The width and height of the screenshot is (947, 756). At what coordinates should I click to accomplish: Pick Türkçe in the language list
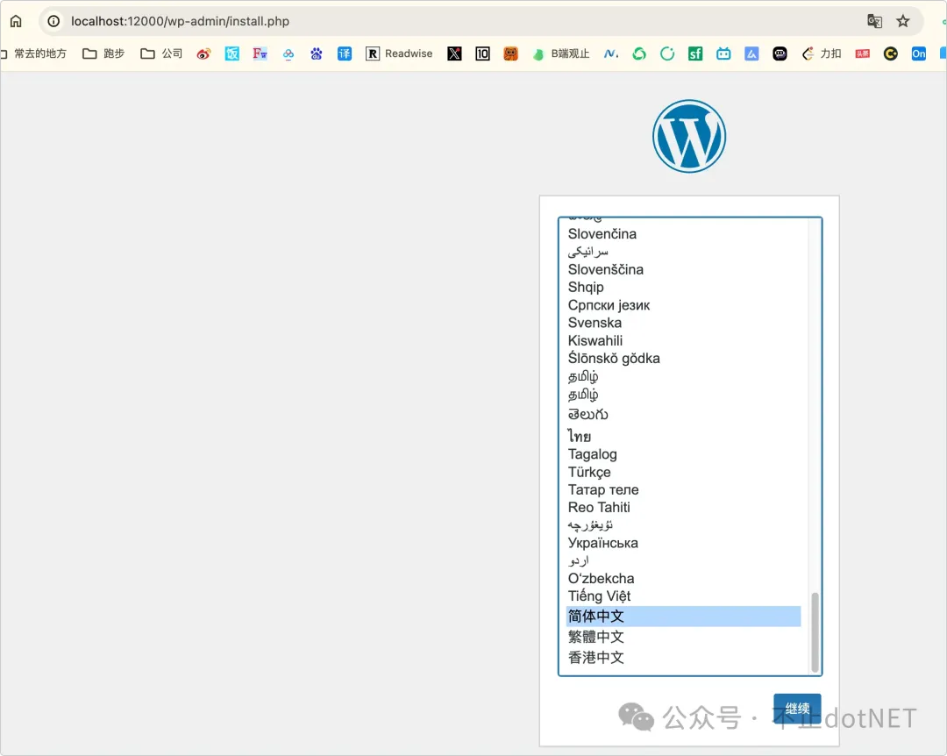click(x=589, y=472)
